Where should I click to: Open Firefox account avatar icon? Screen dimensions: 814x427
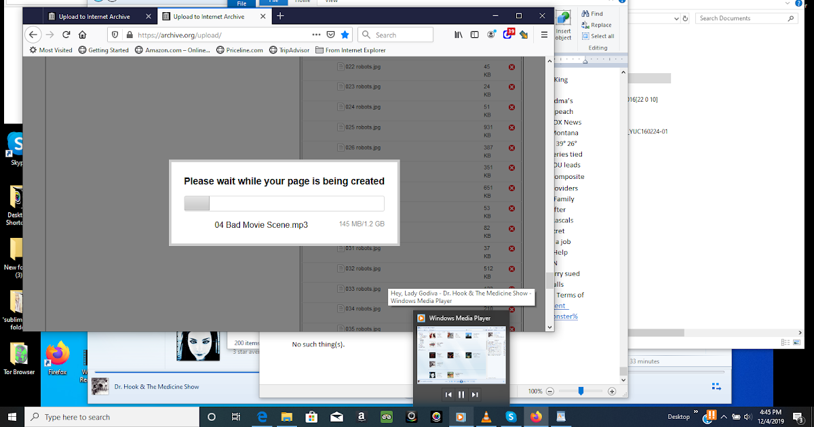tap(491, 35)
